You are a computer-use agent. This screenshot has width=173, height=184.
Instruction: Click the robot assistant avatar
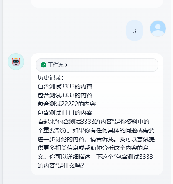tap(16, 62)
